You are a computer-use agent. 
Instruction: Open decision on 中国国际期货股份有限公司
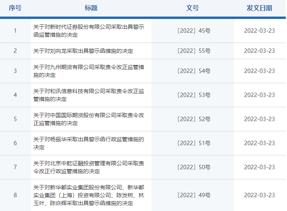point(89,119)
